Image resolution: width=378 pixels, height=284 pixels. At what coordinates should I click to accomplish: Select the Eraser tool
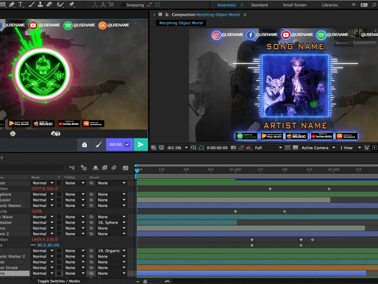tap(49, 4)
